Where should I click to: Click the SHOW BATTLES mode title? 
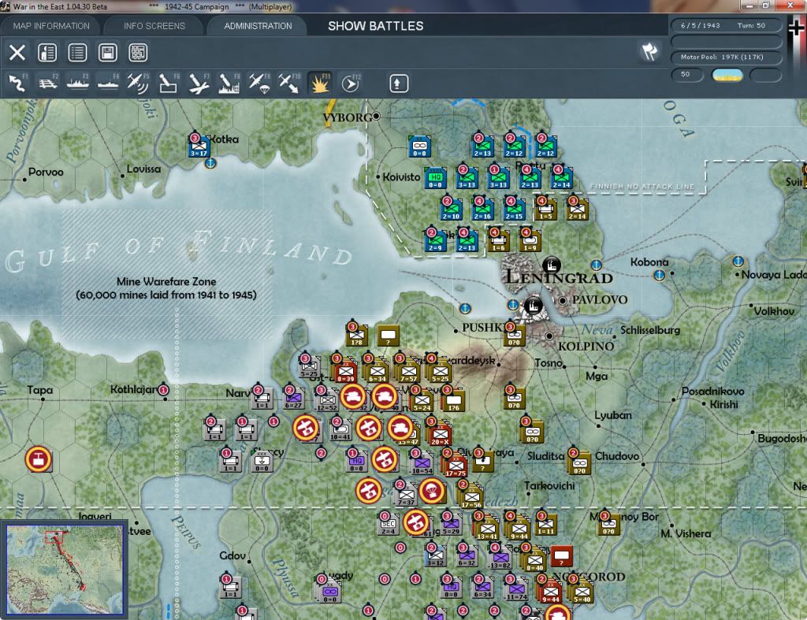376,26
